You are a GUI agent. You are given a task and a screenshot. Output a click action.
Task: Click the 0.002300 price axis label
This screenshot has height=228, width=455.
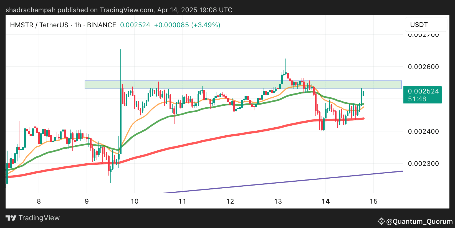coord(423,164)
